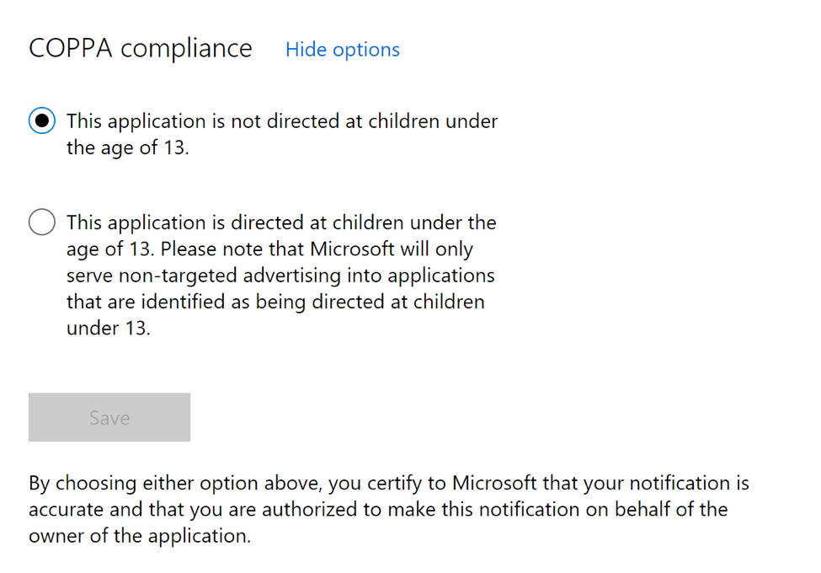Screen dimensions: 821x573
Task: Click label text 'This application is directed at children'
Action: (235, 222)
